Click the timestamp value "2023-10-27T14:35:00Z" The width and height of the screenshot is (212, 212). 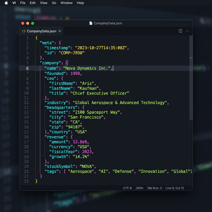tap(101, 48)
